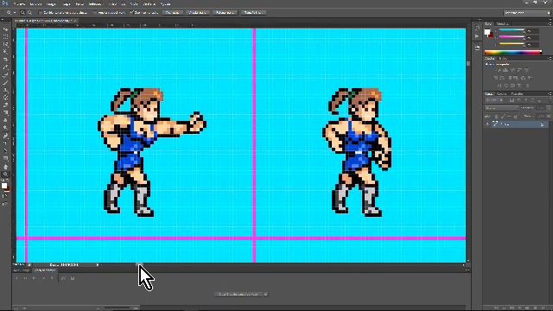Click the Print Size button
Image resolution: width=553 pixels, height=311 pixels.
pos(253,13)
